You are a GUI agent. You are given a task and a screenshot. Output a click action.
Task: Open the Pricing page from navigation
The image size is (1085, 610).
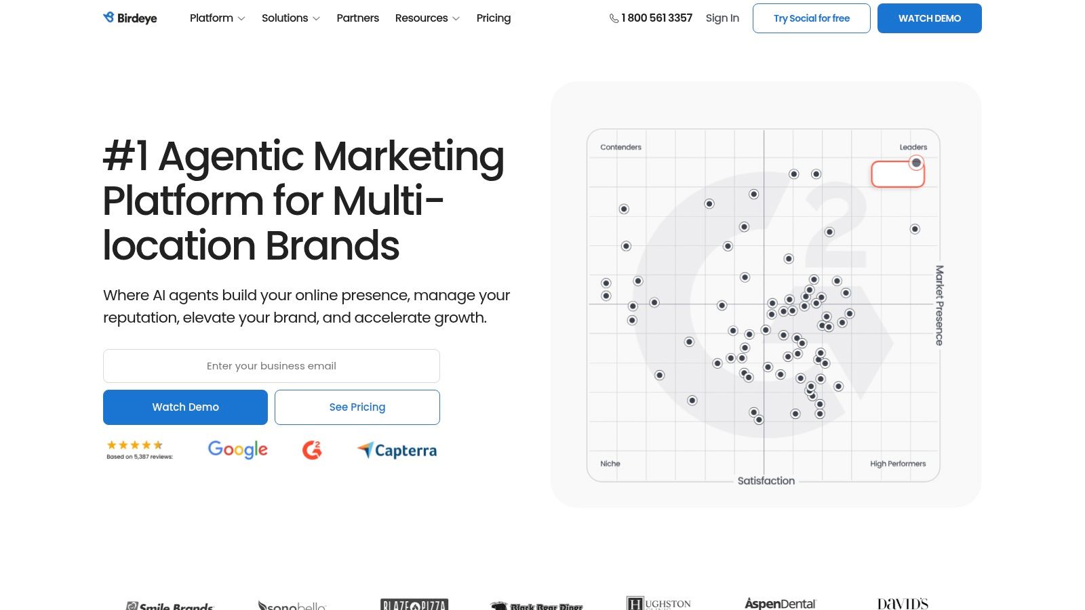point(493,18)
